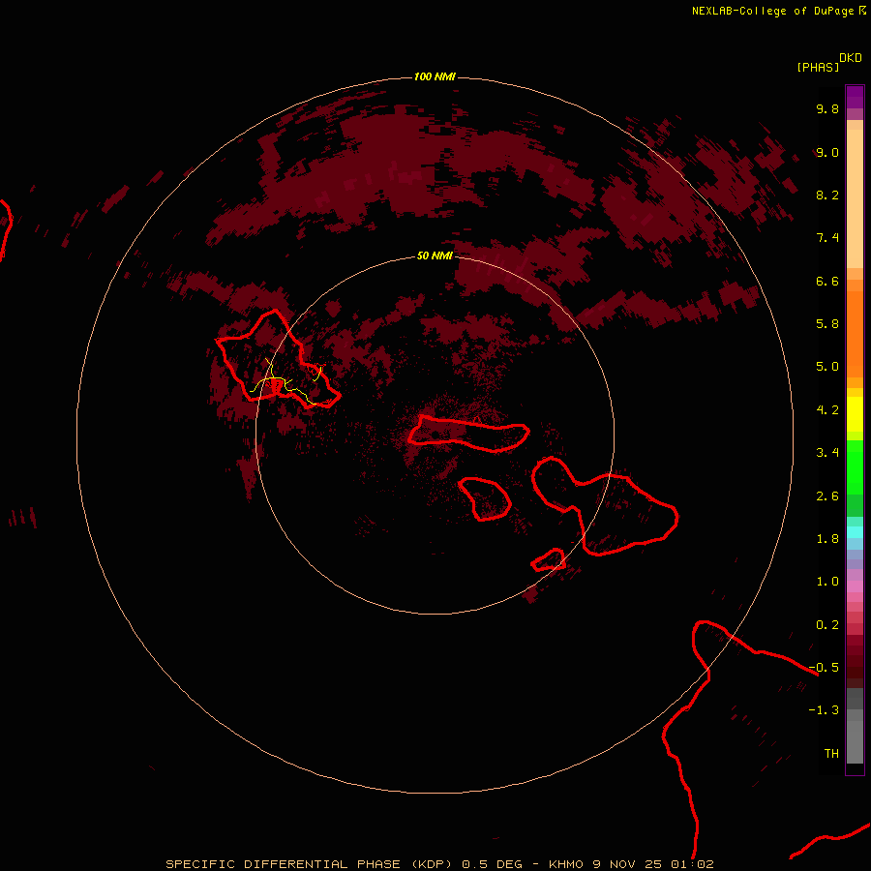Click the 01:02 timestamp in the caption

pos(692,864)
